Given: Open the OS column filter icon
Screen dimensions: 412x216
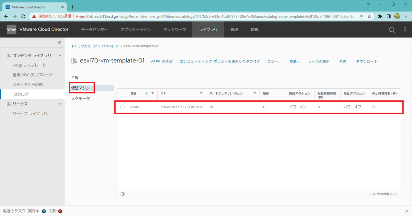Looking at the screenshot, I should coord(201,93).
